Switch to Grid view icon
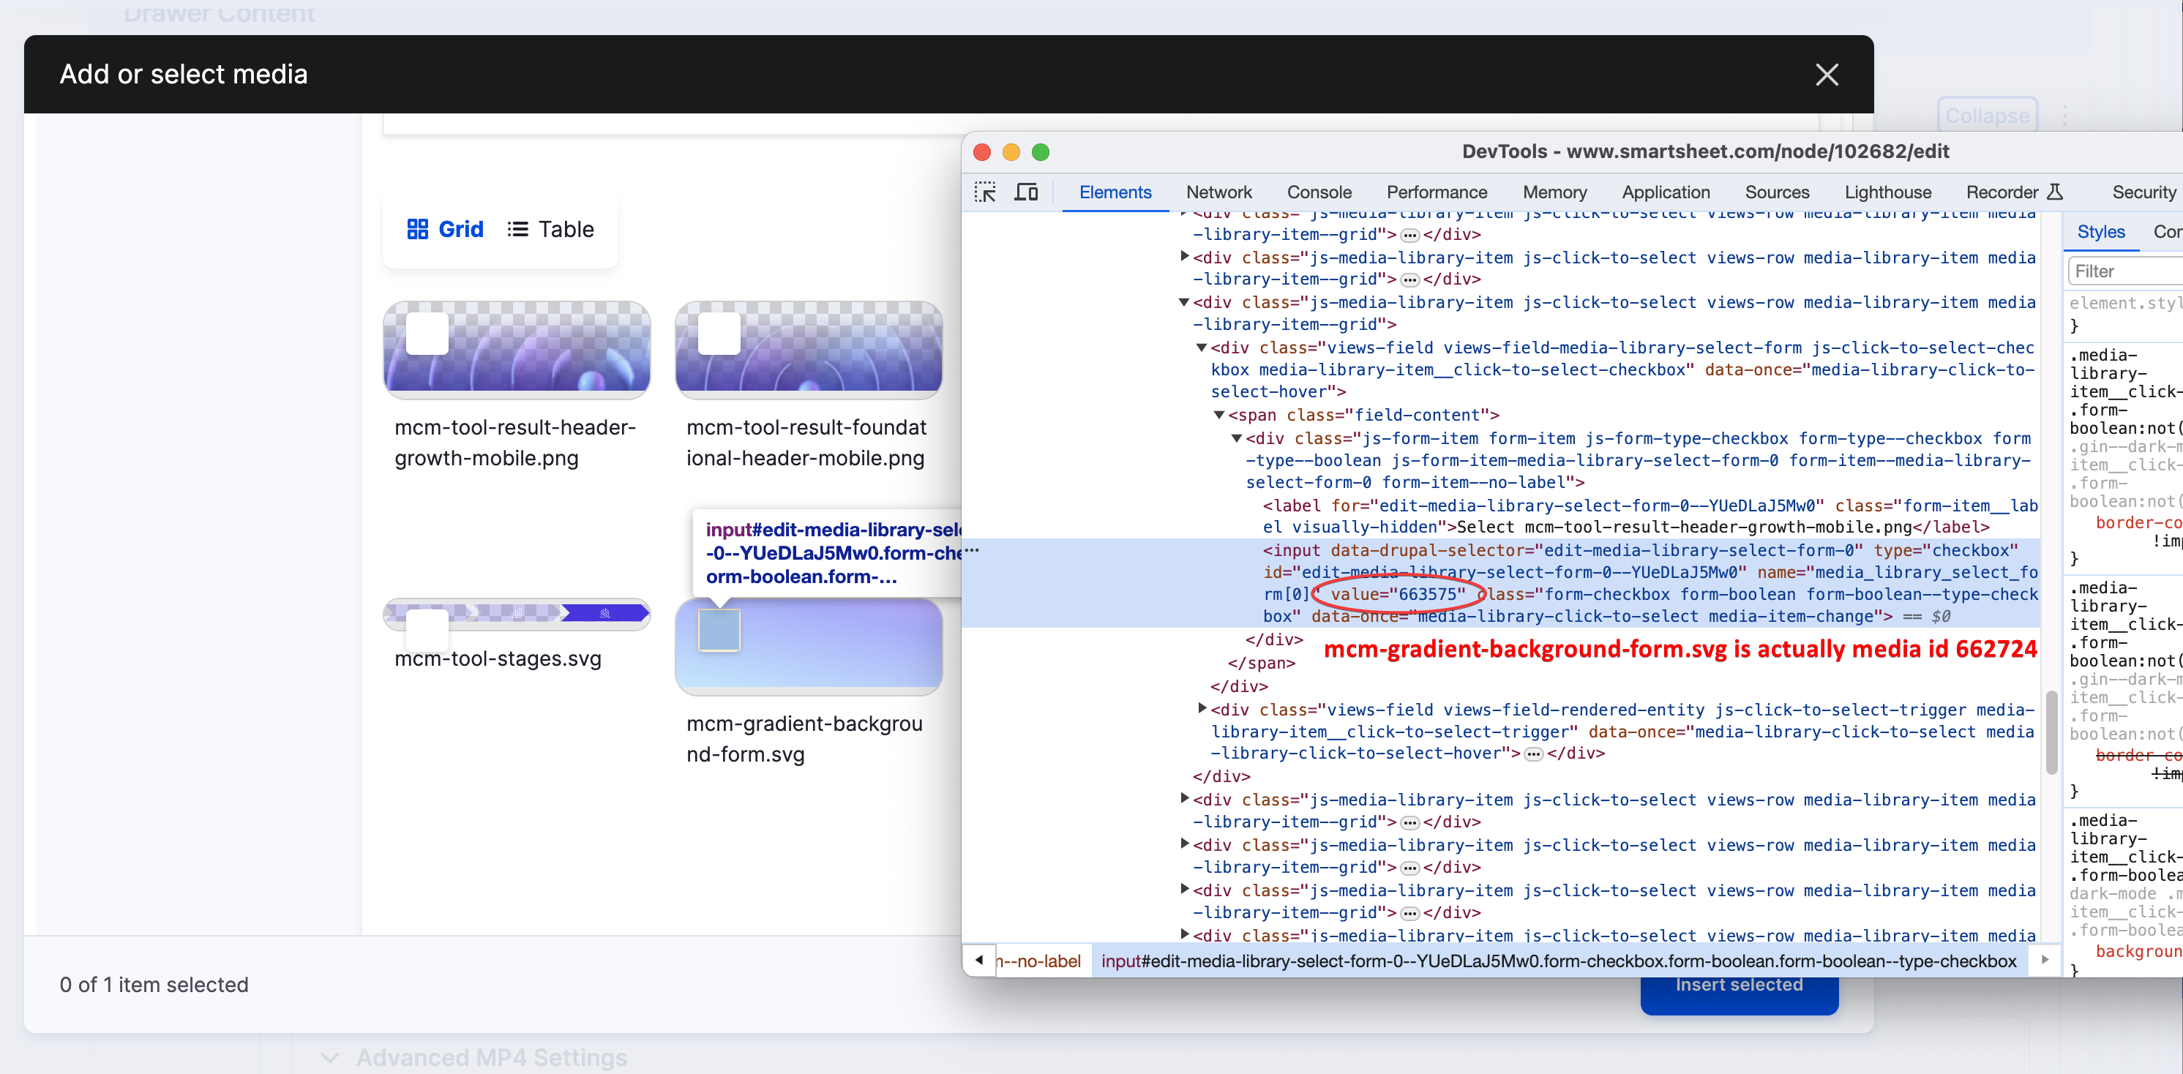This screenshot has width=2183, height=1074. 418,229
